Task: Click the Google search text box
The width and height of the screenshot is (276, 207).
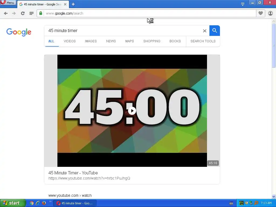Action: [123, 31]
